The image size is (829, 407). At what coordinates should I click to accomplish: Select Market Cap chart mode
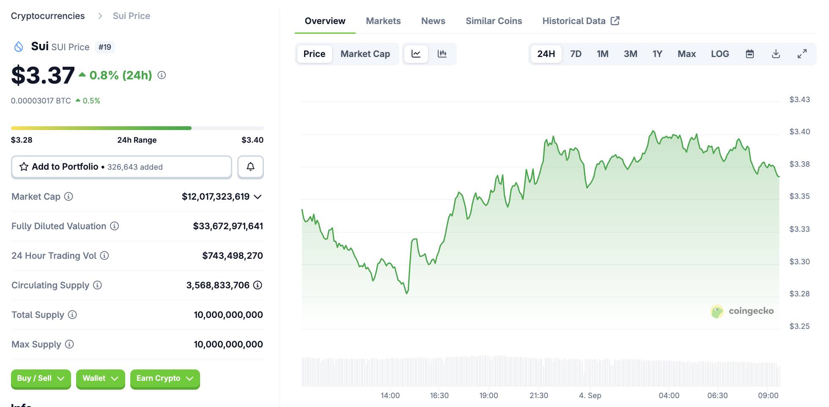365,54
